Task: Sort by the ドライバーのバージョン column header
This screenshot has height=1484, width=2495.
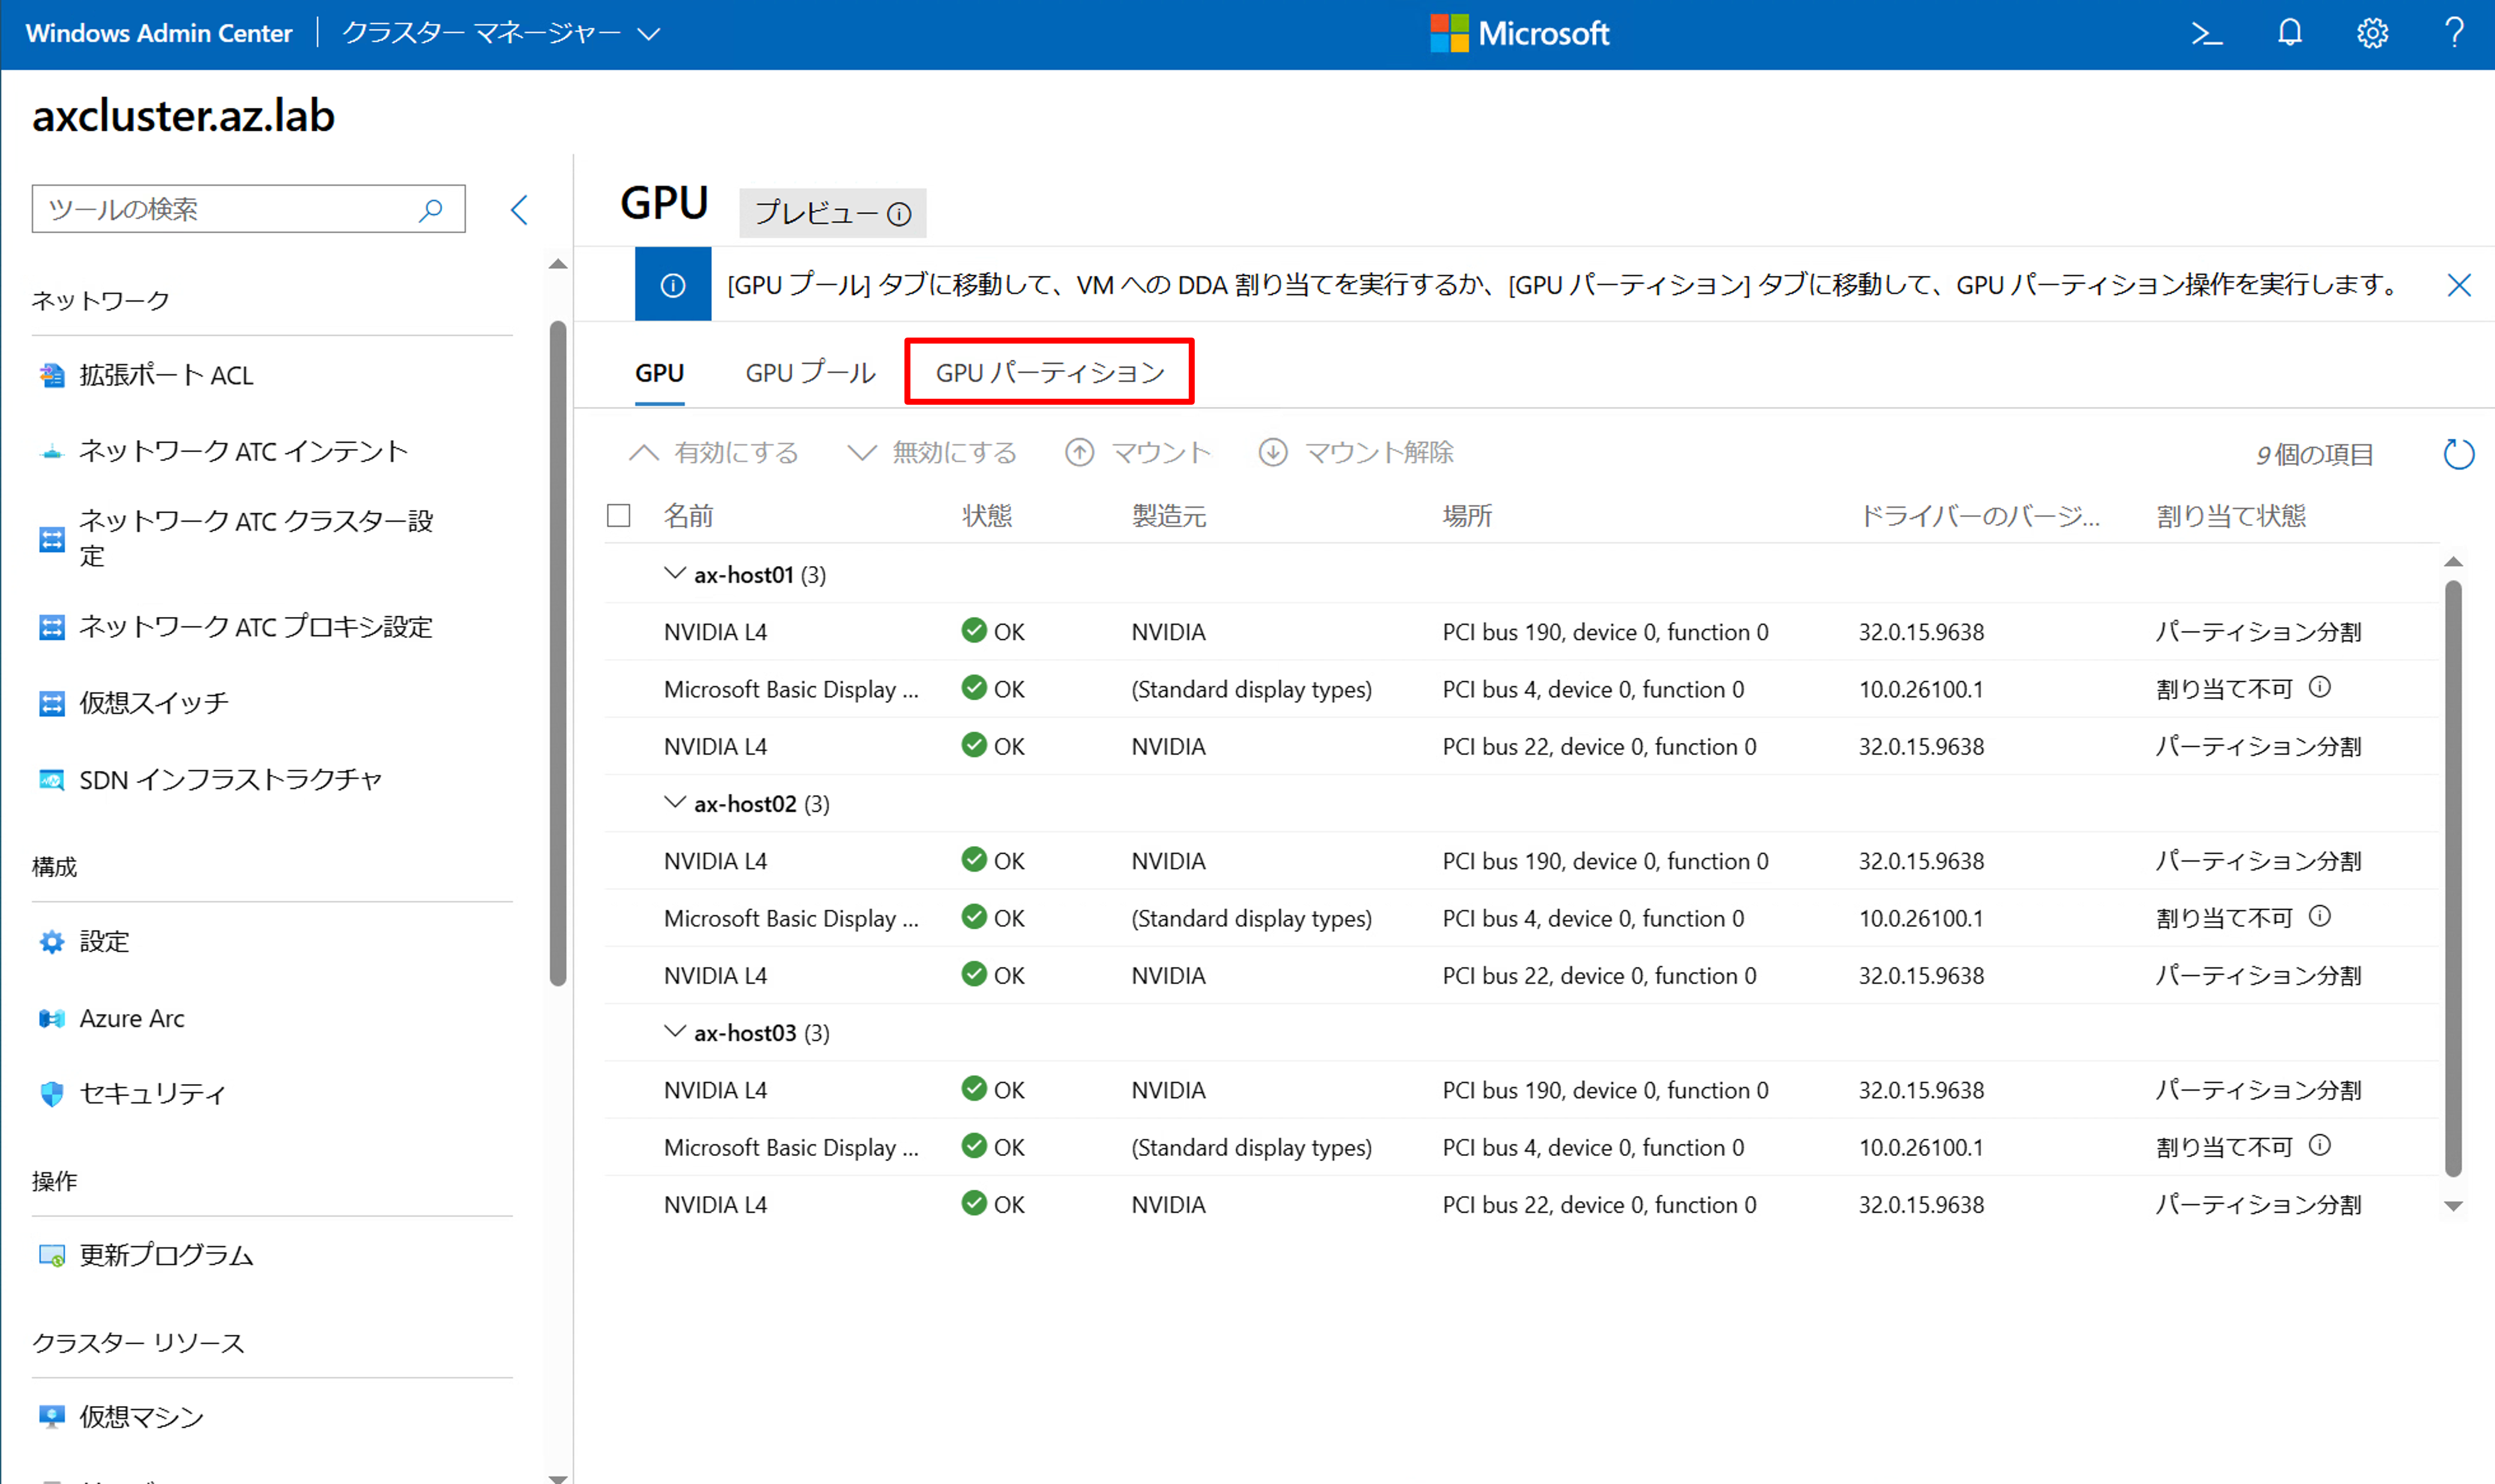Action: click(x=1979, y=516)
